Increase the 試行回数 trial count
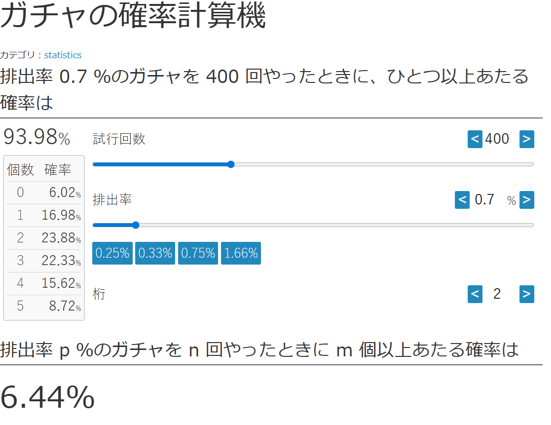 point(526,139)
